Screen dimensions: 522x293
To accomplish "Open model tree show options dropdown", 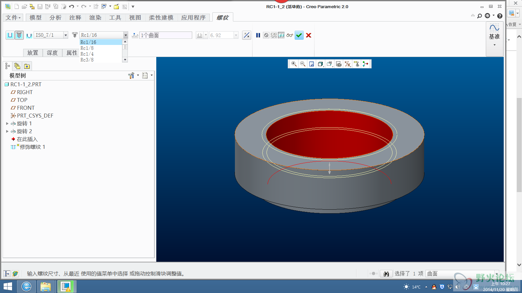I will (x=147, y=76).
